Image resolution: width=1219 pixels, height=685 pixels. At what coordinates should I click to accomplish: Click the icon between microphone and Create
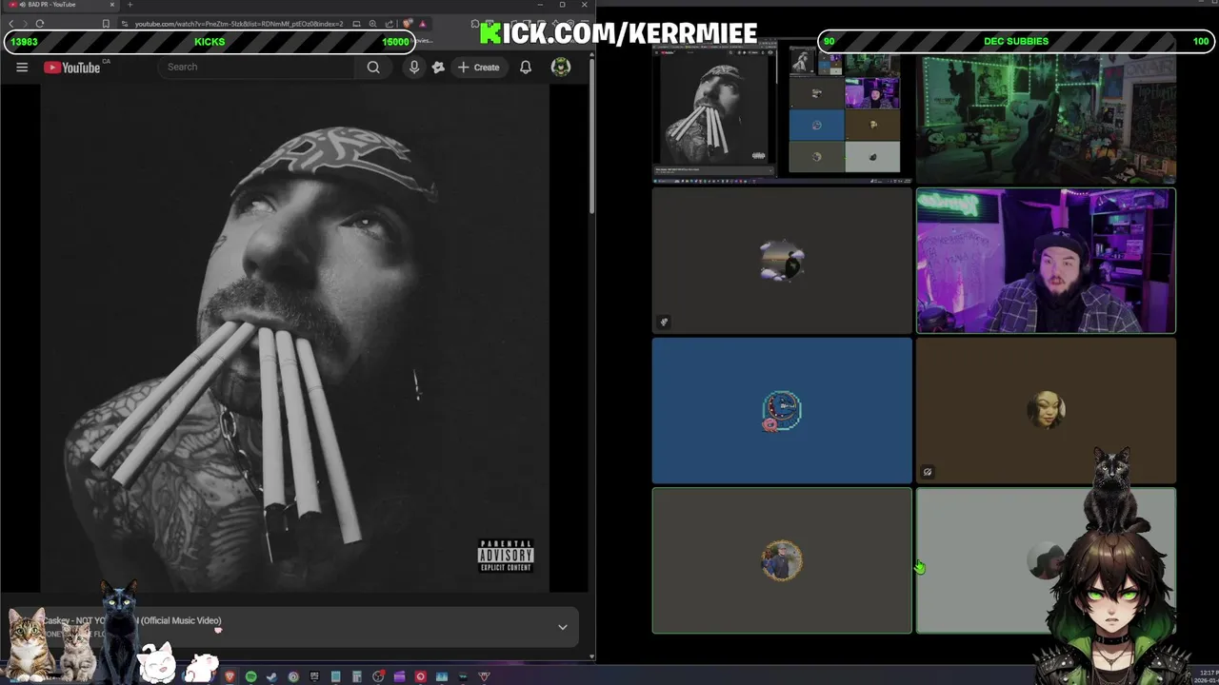[438, 67]
